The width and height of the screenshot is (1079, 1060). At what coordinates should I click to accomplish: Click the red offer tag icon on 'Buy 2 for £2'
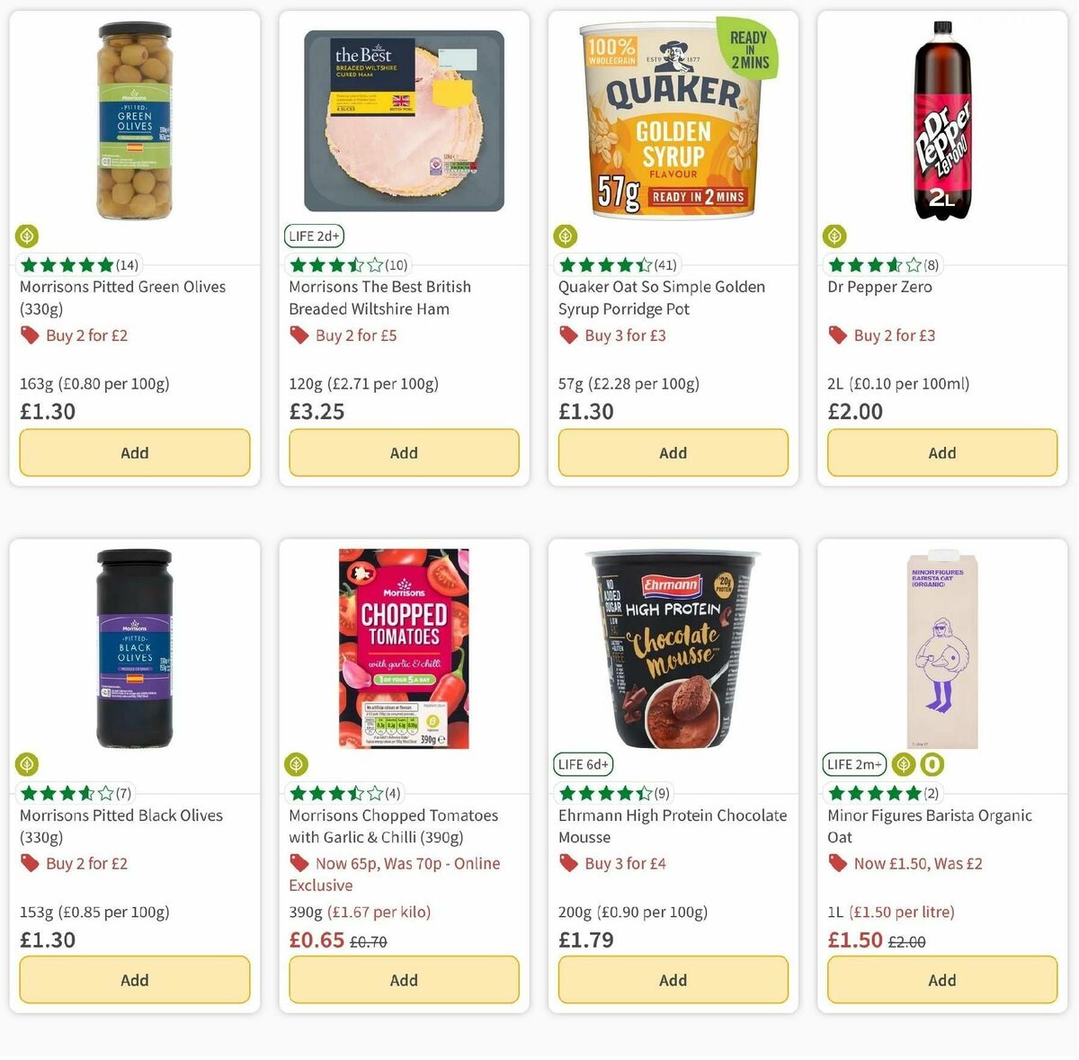point(29,335)
